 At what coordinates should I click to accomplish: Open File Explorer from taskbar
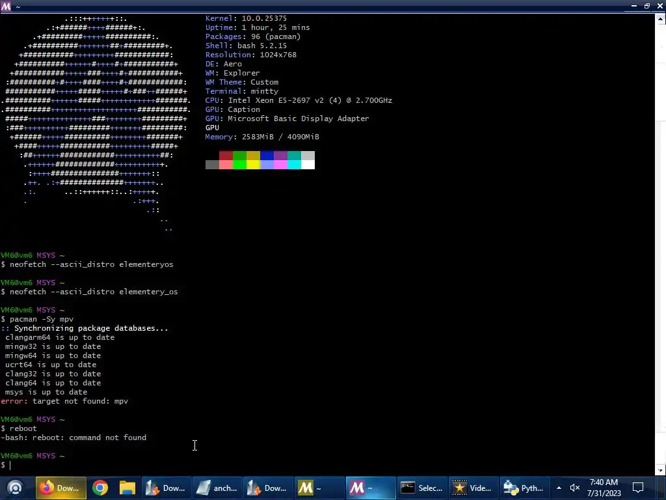click(127, 488)
